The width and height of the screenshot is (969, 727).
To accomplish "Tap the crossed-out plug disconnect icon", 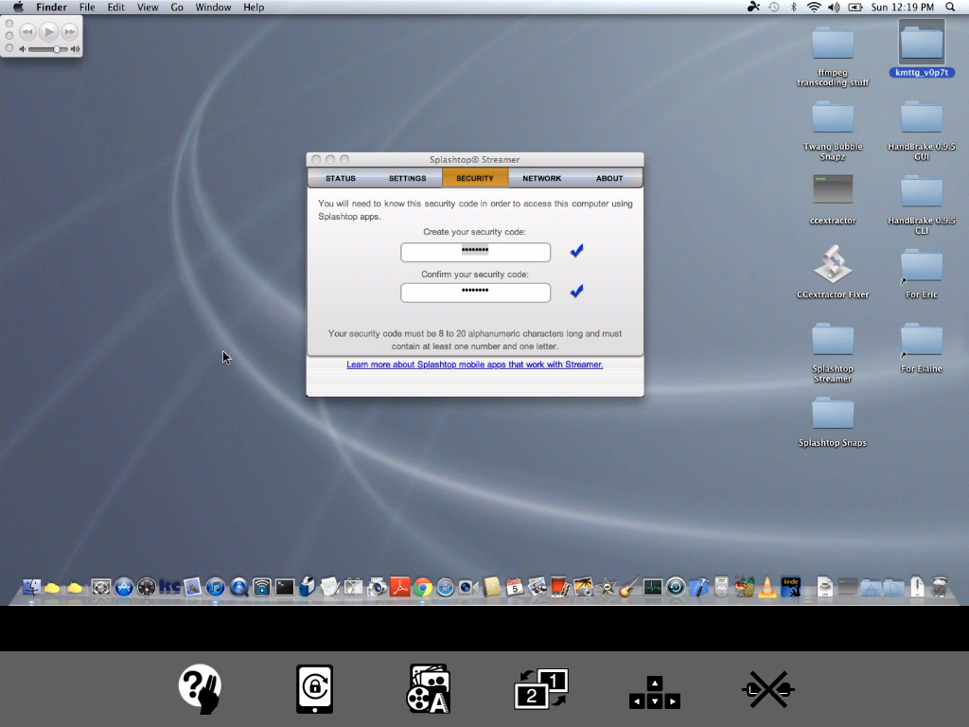I will (768, 689).
